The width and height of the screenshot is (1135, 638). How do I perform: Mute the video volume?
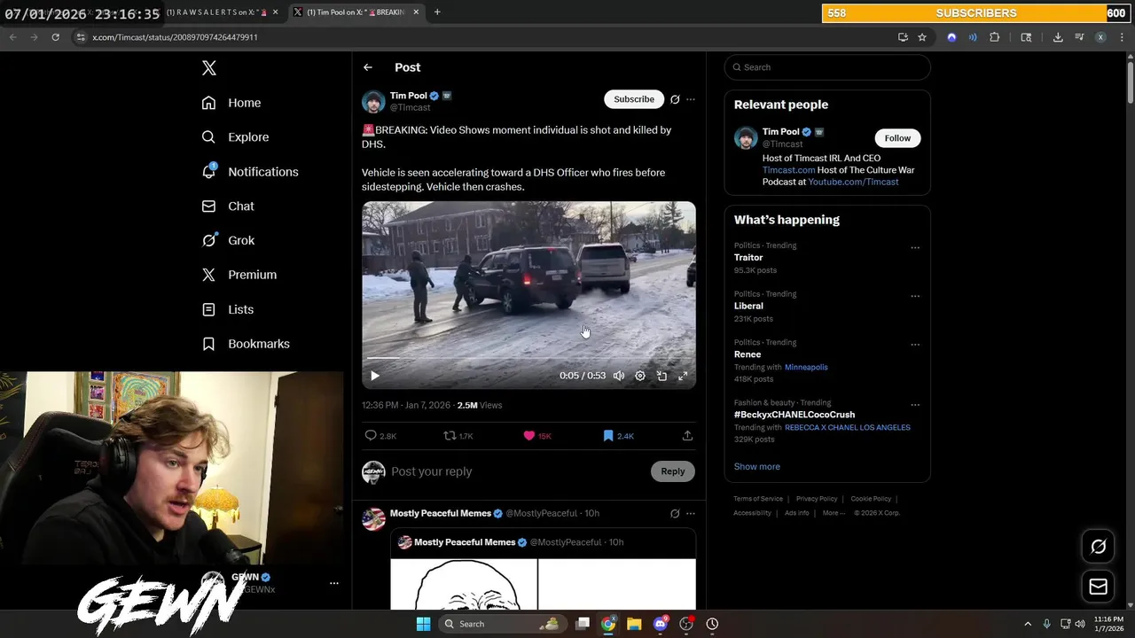tap(619, 376)
